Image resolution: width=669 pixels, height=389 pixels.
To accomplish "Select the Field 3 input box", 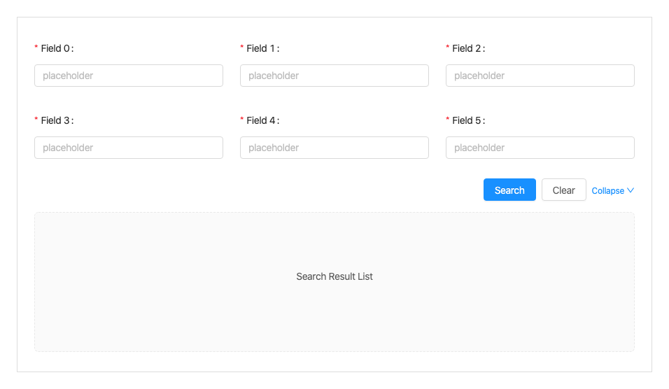I will click(x=129, y=148).
